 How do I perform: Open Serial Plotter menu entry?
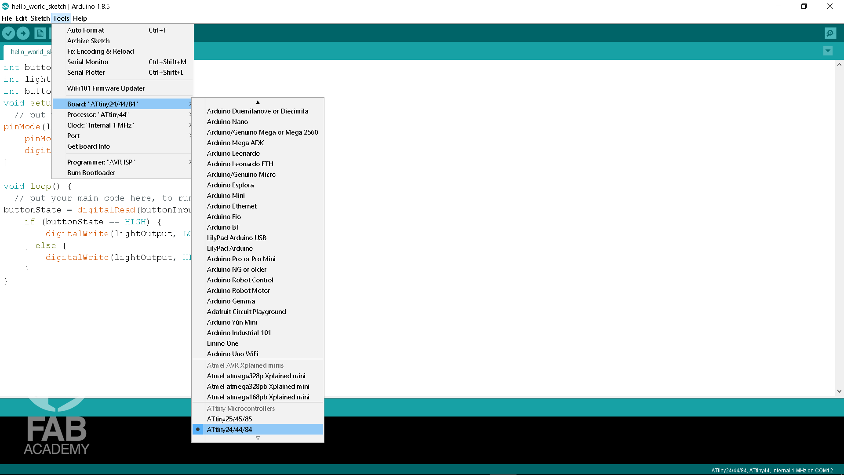(123, 73)
